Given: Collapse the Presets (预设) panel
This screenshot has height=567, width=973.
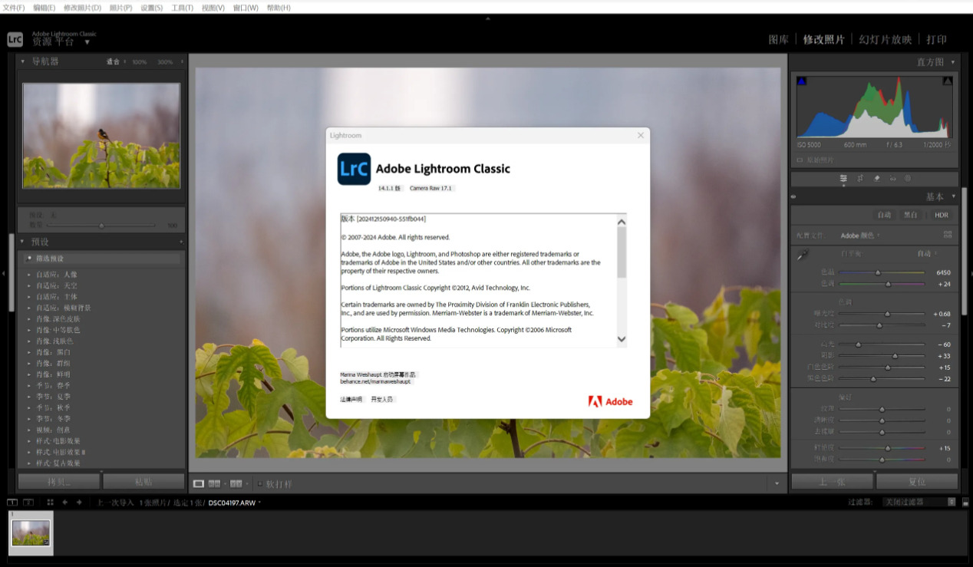Looking at the screenshot, I should coord(22,242).
